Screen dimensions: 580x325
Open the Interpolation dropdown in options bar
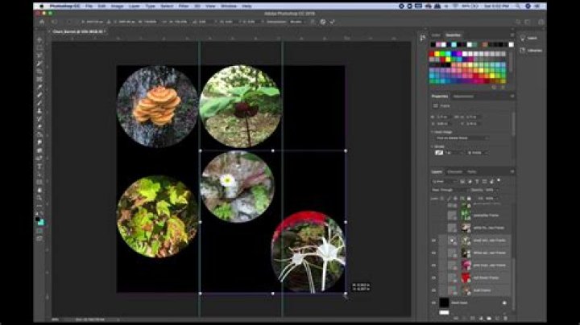297,22
